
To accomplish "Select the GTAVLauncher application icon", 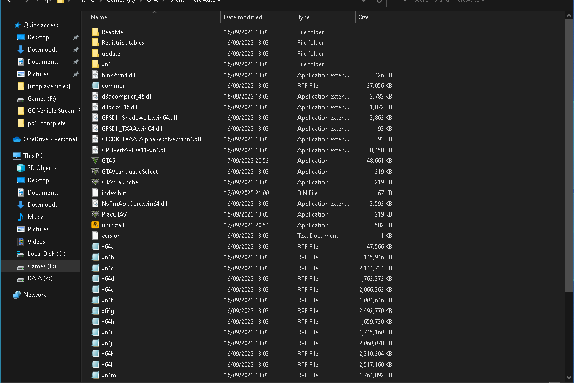I will [95, 182].
